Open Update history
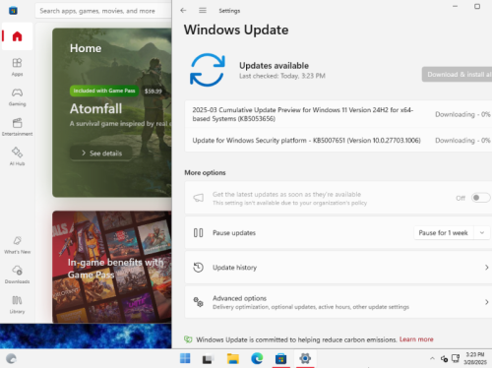This screenshot has width=492, height=368. point(338,268)
